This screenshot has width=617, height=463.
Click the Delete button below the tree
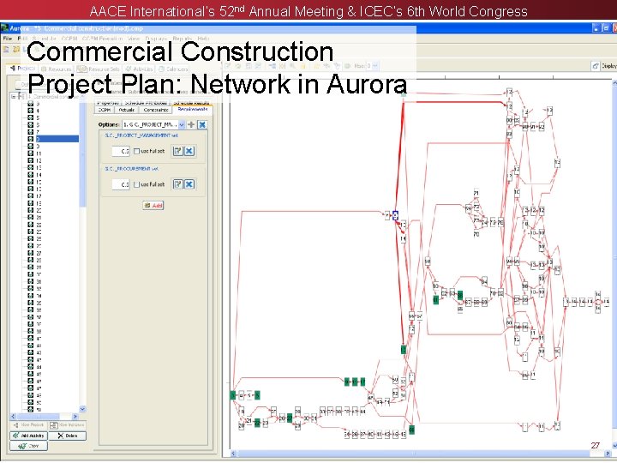[x=68, y=436]
